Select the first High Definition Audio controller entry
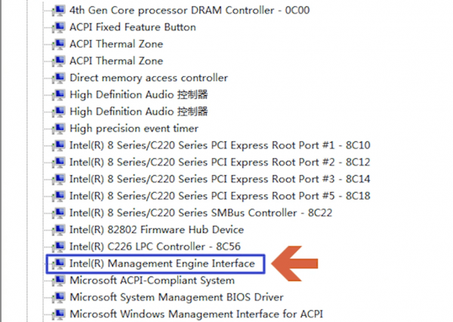The image size is (453, 322). 139,94
